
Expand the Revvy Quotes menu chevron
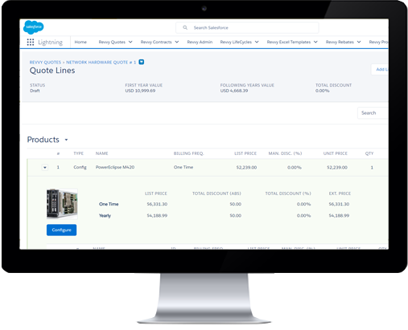tap(130, 42)
